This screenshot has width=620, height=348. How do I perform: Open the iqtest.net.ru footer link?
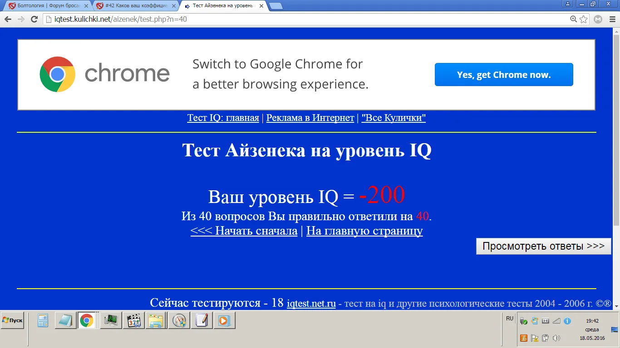click(x=311, y=303)
